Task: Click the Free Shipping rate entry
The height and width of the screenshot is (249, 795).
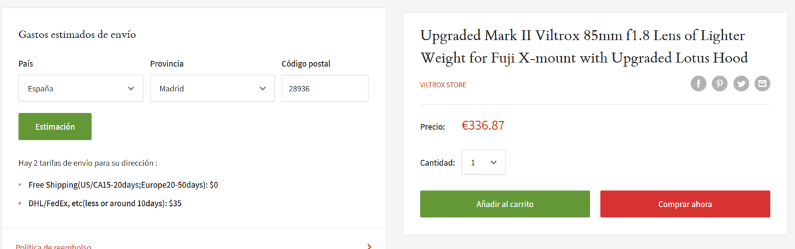Action: [x=123, y=185]
